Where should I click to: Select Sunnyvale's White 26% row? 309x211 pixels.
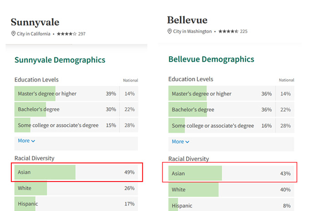[x=76, y=188]
